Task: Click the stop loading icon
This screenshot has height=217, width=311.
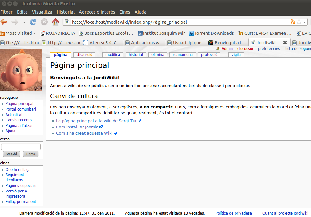Action: pyautogui.click(x=44, y=22)
